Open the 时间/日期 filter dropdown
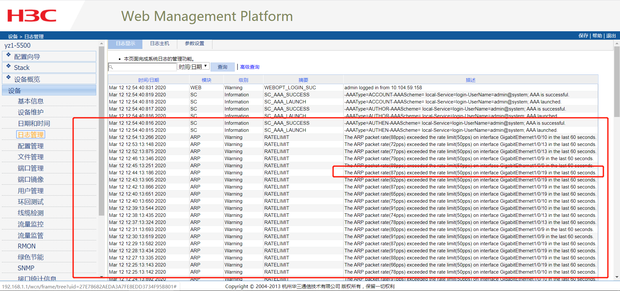 pos(193,67)
